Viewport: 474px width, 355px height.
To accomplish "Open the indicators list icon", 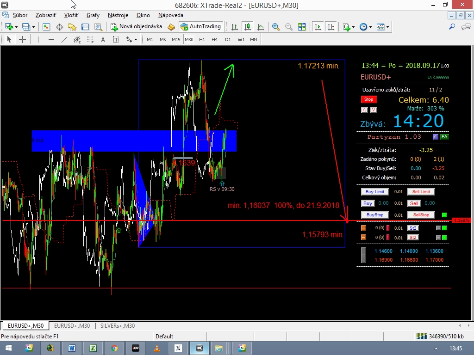I will [346, 27].
